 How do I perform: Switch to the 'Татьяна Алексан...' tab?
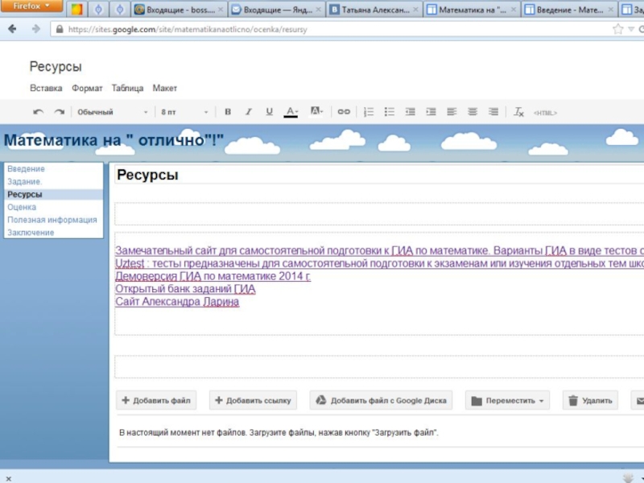pyautogui.click(x=374, y=10)
